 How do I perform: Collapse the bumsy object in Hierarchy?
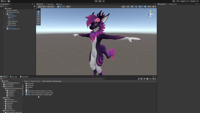[x=6, y=14]
